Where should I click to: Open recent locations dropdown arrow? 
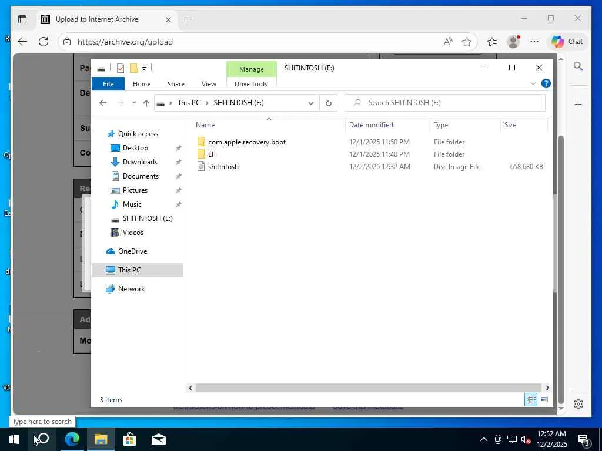(134, 103)
